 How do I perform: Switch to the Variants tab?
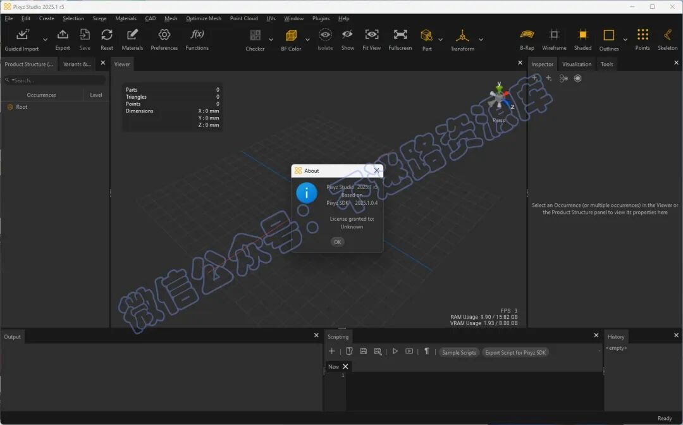tap(77, 64)
